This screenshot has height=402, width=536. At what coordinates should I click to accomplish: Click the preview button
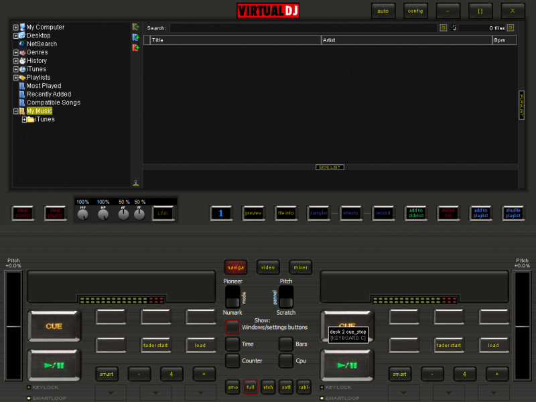tap(253, 213)
